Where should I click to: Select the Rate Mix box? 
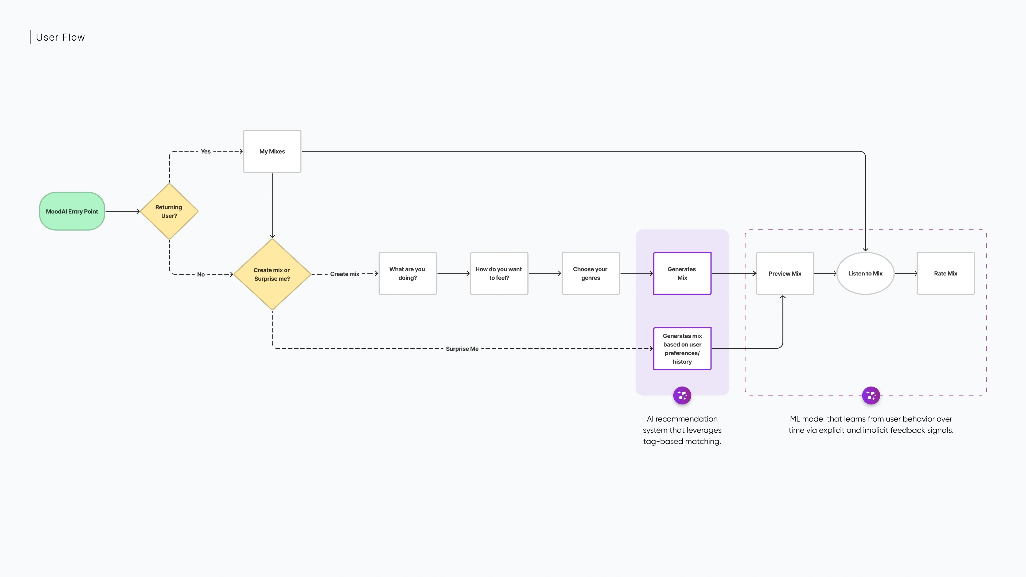point(946,274)
